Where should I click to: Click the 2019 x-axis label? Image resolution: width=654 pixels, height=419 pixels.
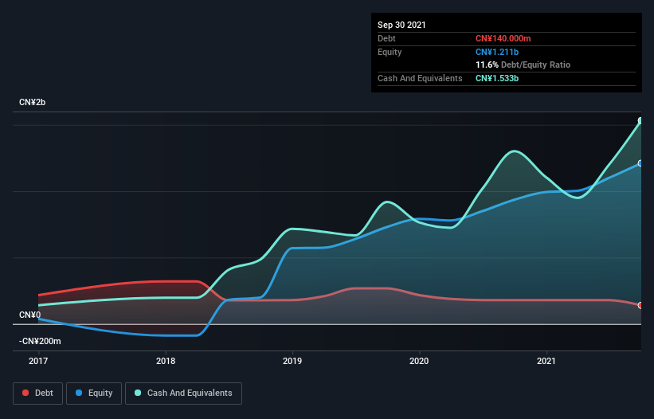(292, 361)
